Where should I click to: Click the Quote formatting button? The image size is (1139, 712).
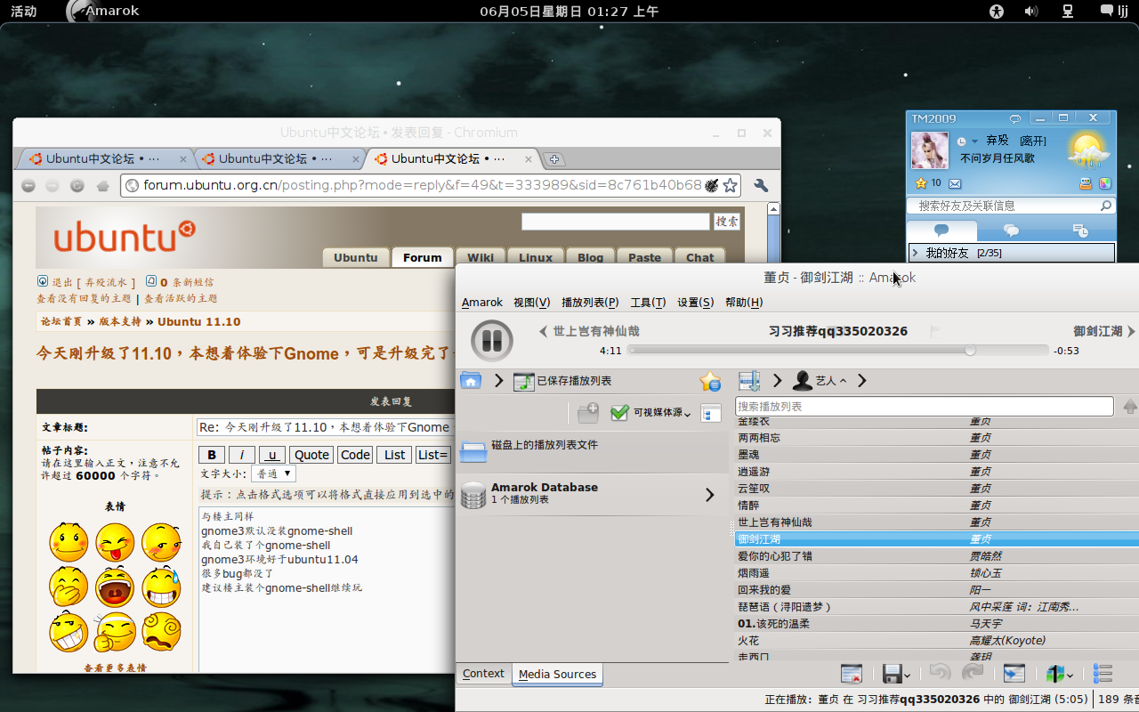point(311,455)
